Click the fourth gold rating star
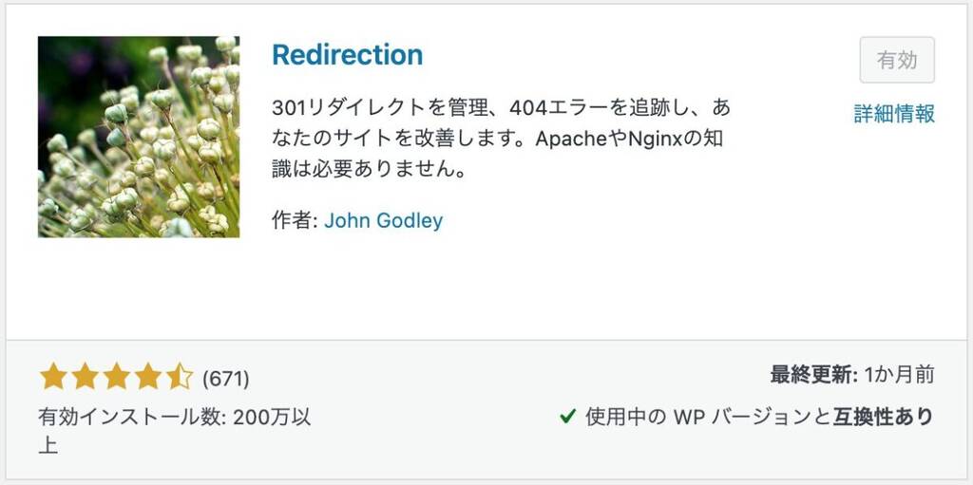Image resolution: width=973 pixels, height=485 pixels. pos(148,378)
